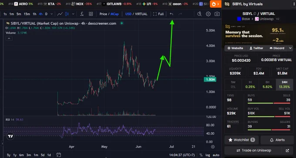This screenshot has height=158, width=296.
Task: Open AERO in the trending ticker
Action: [x=20, y=4]
